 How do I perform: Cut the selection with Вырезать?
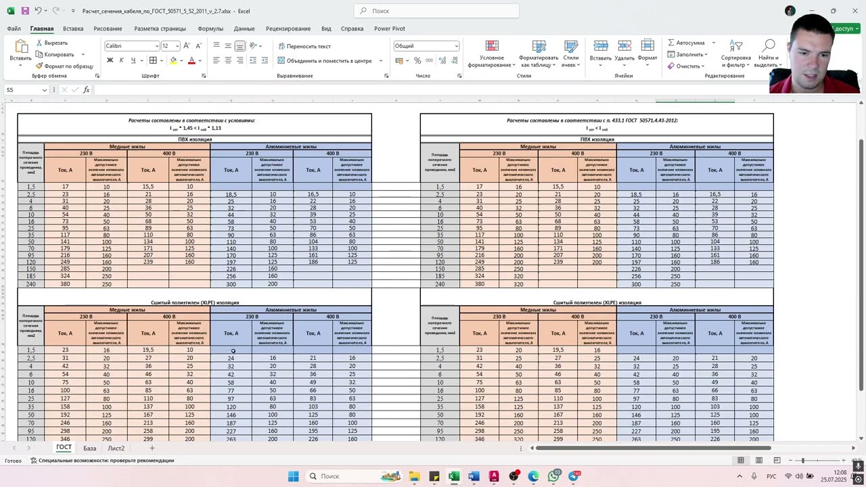[51, 43]
